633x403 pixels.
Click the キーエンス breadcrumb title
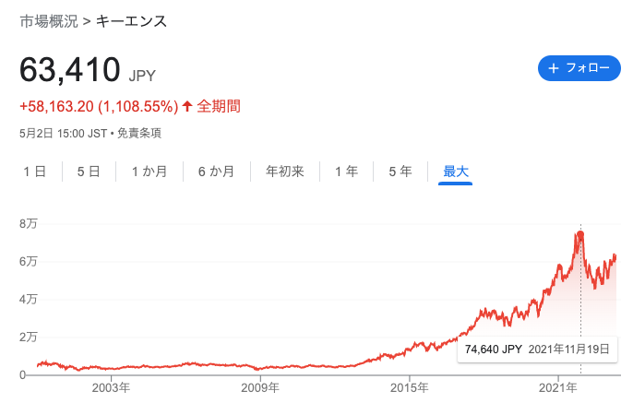pos(131,21)
